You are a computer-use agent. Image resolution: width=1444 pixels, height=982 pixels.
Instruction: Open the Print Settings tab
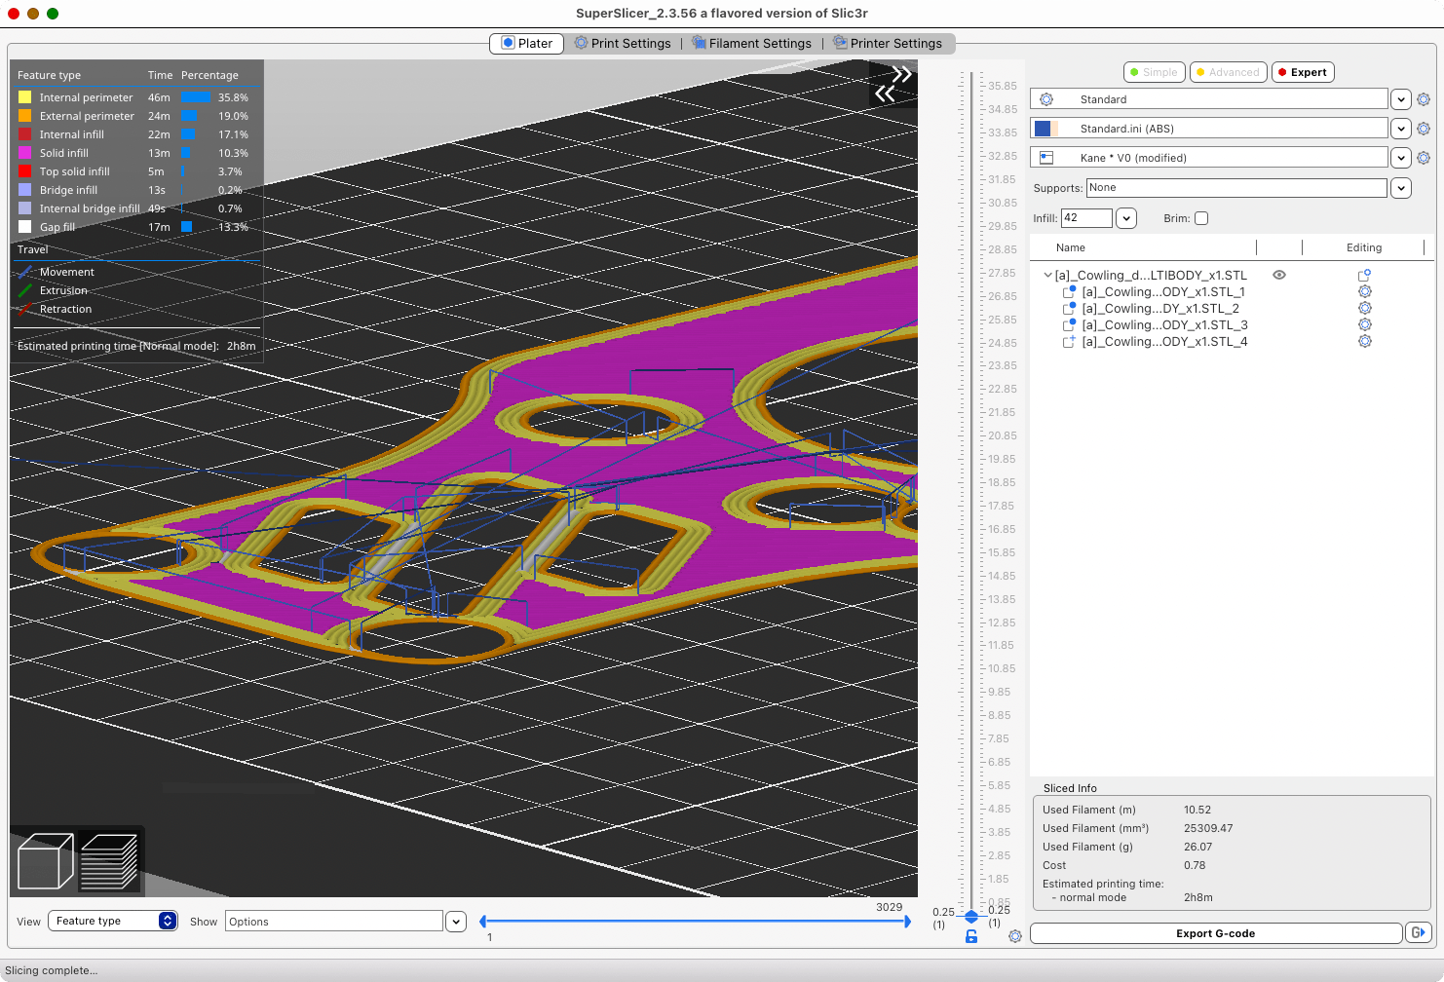[623, 44]
